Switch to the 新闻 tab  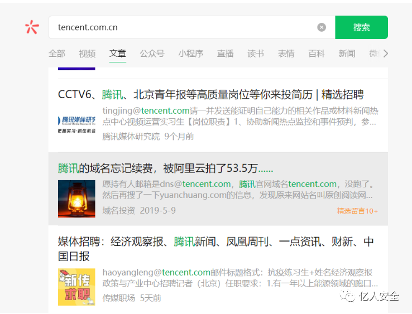click(347, 54)
